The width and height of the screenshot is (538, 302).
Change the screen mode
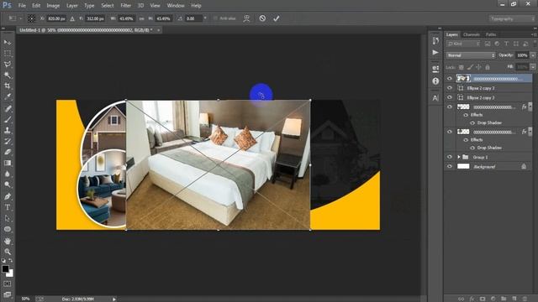[x=8, y=294]
